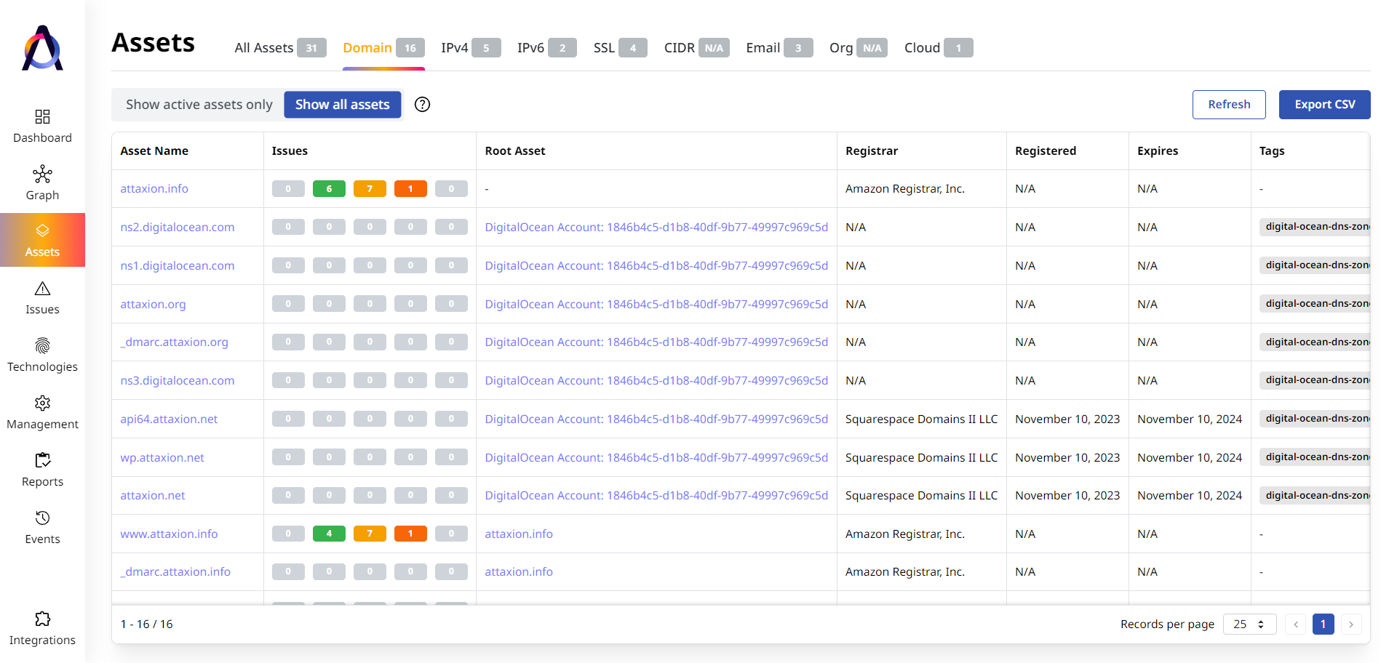The width and height of the screenshot is (1397, 663).
Task: Open Technologies fingerprint icon
Action: (x=42, y=346)
